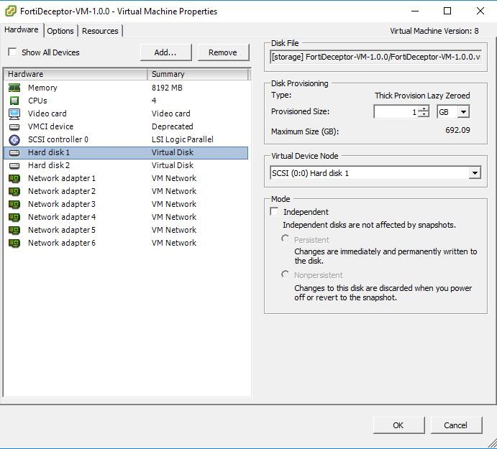497x449 pixels.
Task: Switch to the Resources tab
Action: pyautogui.click(x=100, y=31)
